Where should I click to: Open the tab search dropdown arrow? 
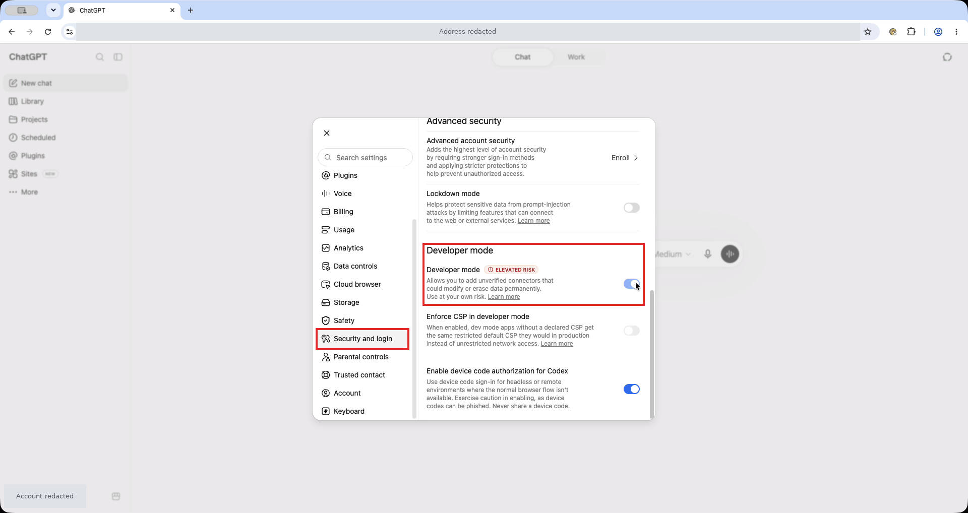[53, 10]
